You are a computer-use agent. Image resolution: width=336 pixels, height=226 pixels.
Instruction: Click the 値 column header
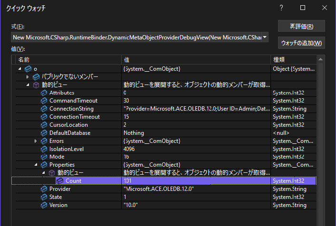(x=196, y=60)
